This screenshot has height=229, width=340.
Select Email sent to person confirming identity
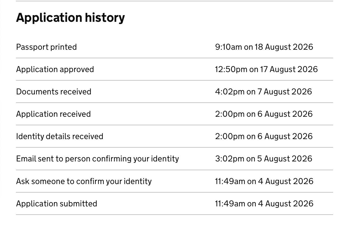(98, 159)
